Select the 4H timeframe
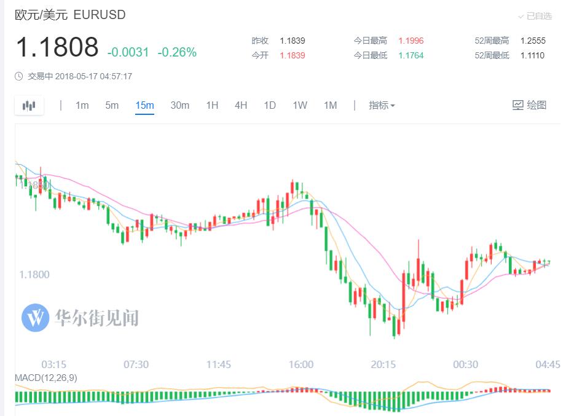 (241, 105)
